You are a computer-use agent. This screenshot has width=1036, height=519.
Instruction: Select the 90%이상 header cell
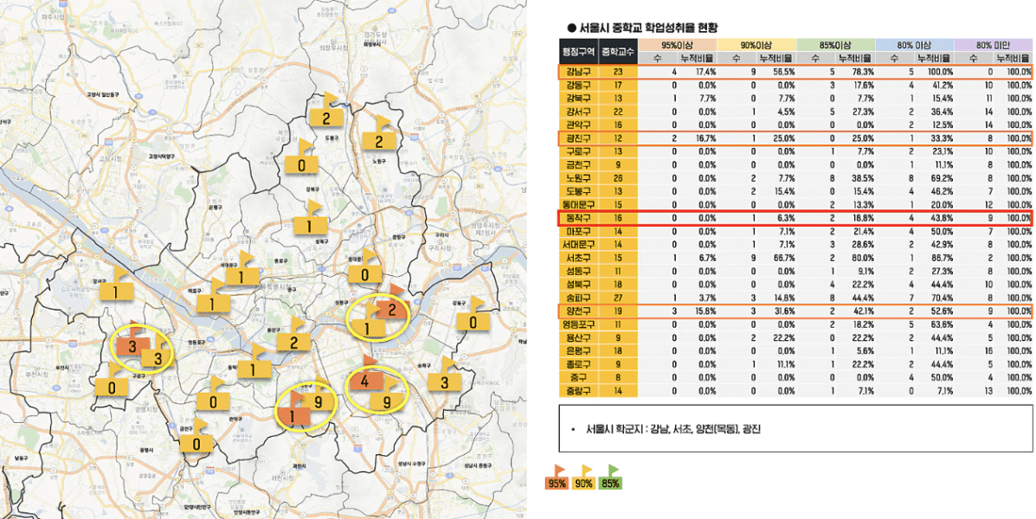point(756,44)
